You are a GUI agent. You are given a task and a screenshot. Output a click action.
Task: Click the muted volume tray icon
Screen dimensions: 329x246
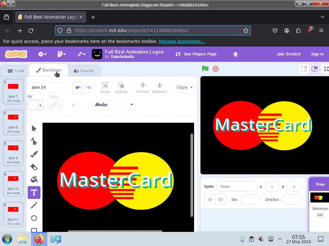pos(261,239)
